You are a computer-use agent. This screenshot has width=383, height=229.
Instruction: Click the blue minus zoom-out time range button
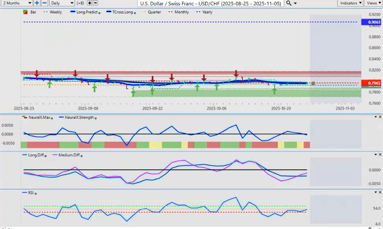coord(44,3)
